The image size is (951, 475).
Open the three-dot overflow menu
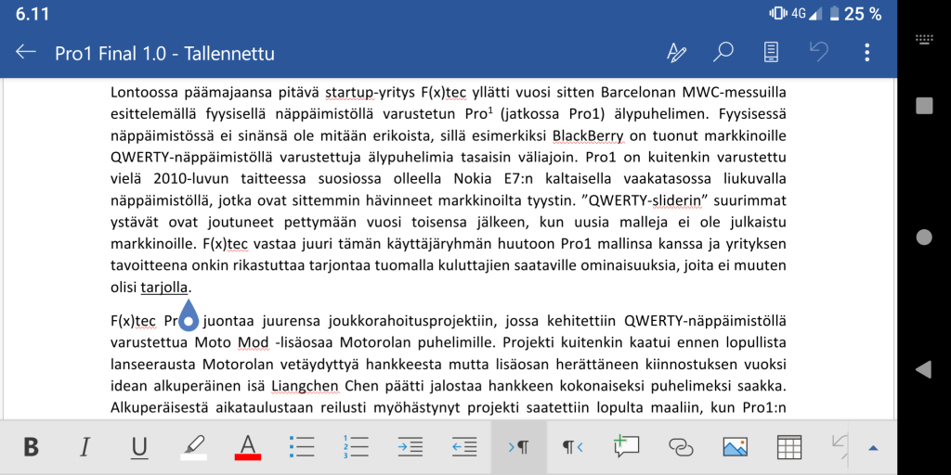[867, 53]
